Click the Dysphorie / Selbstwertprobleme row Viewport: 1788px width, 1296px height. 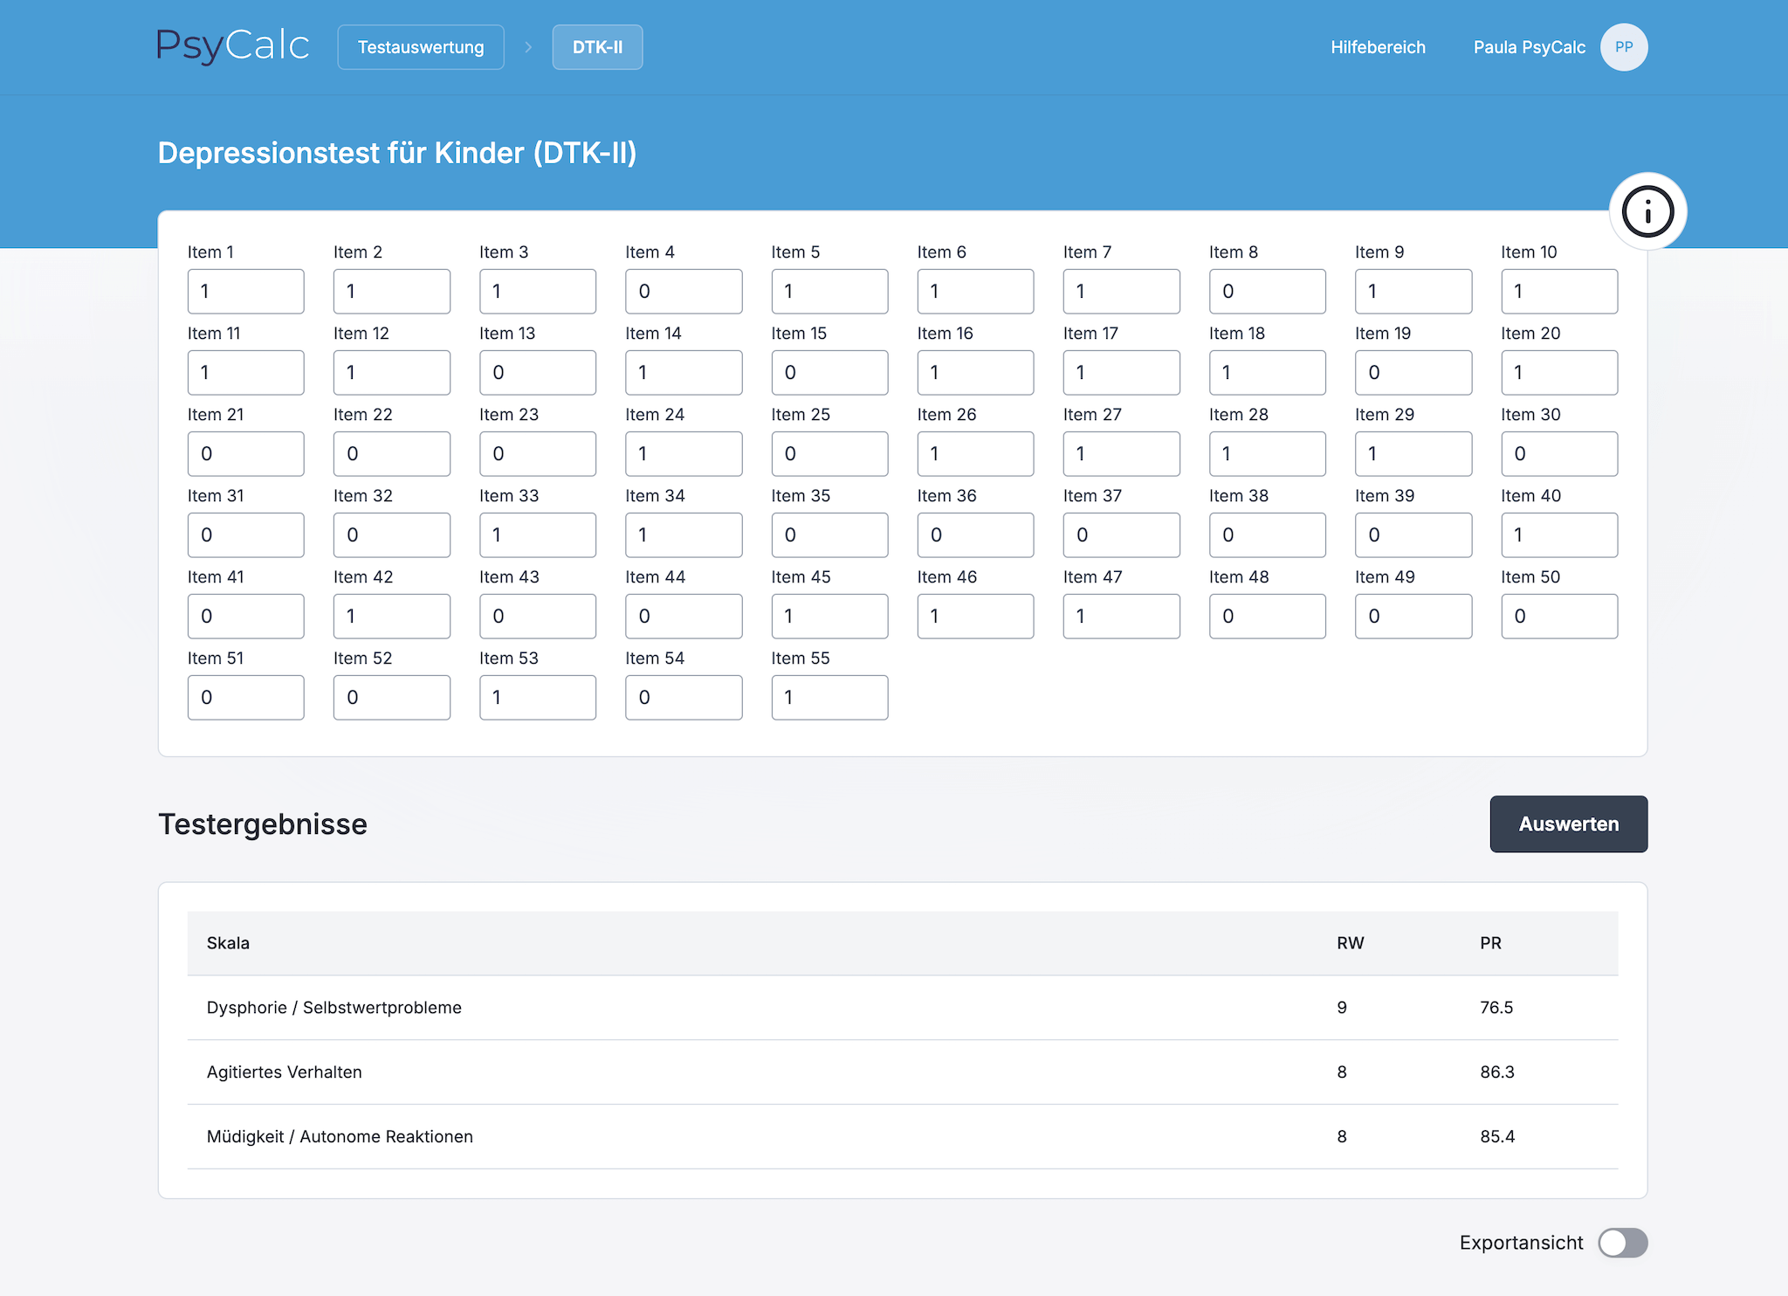click(334, 1008)
